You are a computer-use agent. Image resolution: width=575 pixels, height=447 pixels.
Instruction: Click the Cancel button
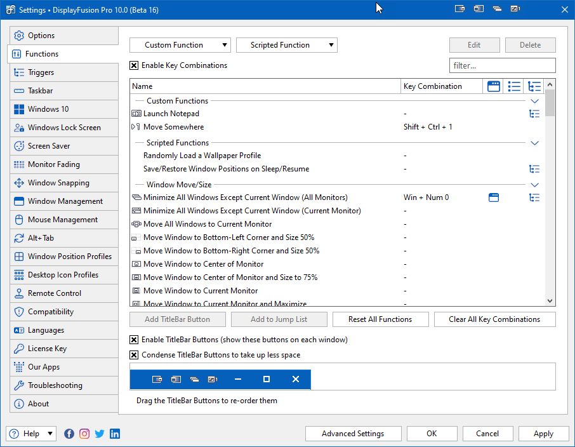tap(487, 434)
